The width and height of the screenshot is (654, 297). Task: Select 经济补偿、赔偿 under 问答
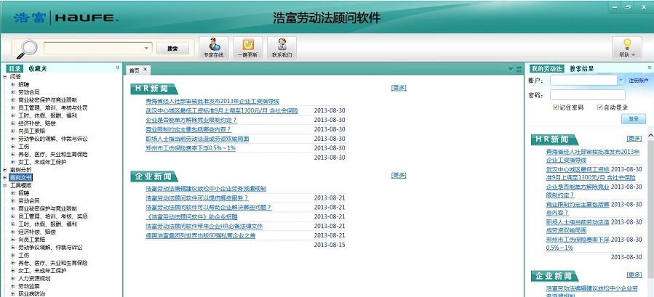[x=37, y=123]
